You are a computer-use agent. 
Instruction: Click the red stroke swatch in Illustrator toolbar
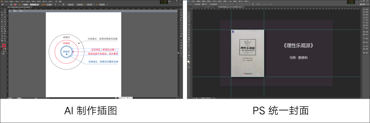tap(4, 46)
